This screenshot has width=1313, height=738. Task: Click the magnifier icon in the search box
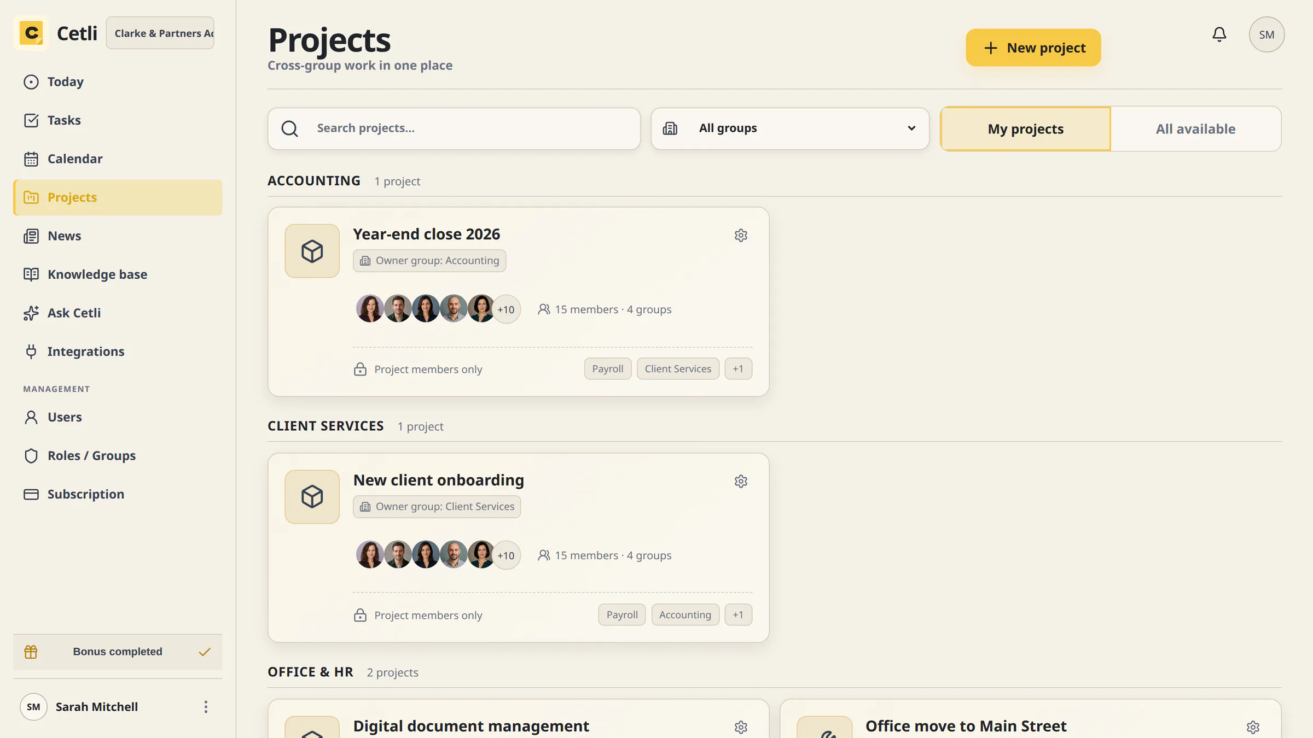click(x=289, y=128)
